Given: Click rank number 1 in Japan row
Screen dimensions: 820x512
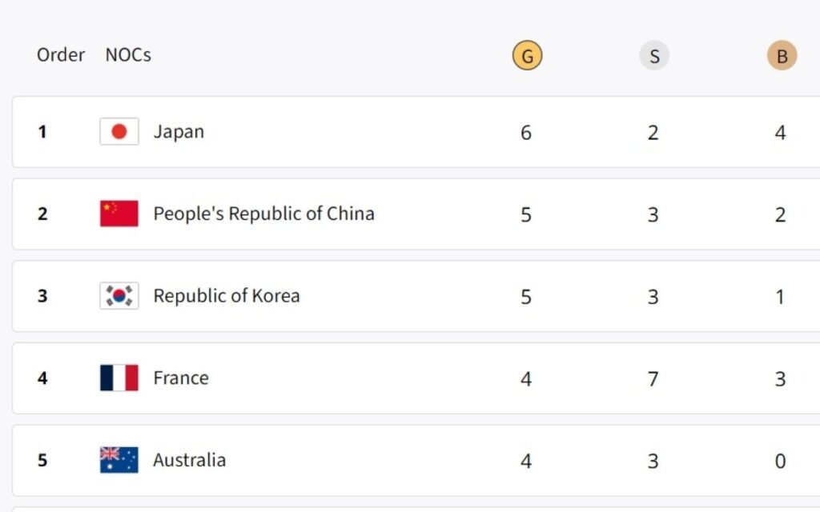Looking at the screenshot, I should pyautogui.click(x=42, y=132).
